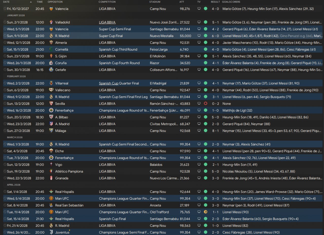Click the Man UFC name on 5/4/2028 row
This screenshot has height=235, width=324.
[62, 199]
